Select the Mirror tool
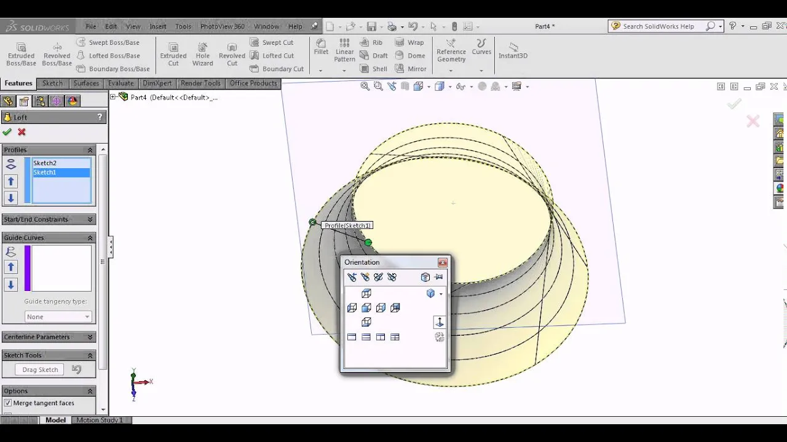The height and width of the screenshot is (442, 787). (x=411, y=69)
